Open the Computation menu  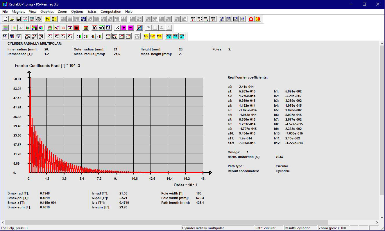pyautogui.click(x=111, y=12)
